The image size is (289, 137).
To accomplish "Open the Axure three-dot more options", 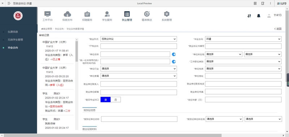I will pyautogui.click(x=270, y=3).
